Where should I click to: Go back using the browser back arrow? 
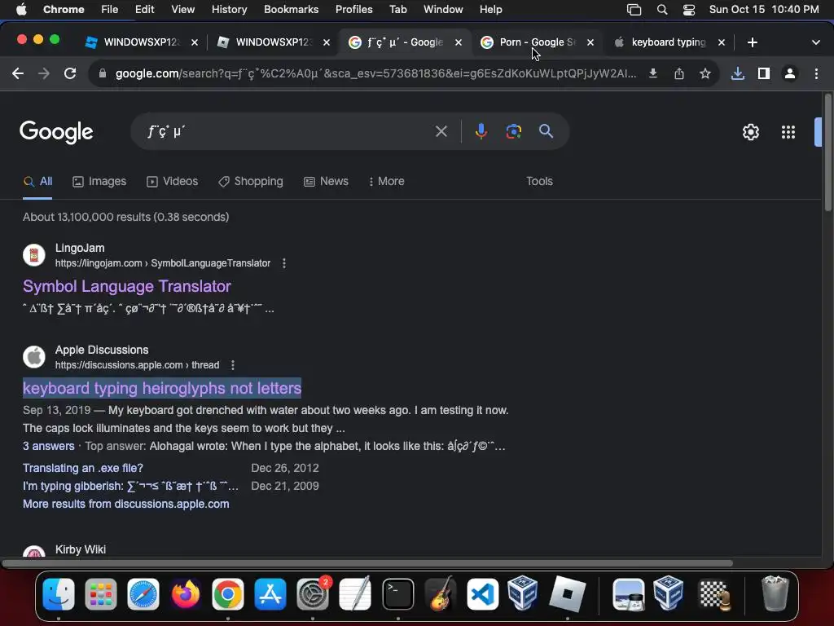tap(18, 73)
